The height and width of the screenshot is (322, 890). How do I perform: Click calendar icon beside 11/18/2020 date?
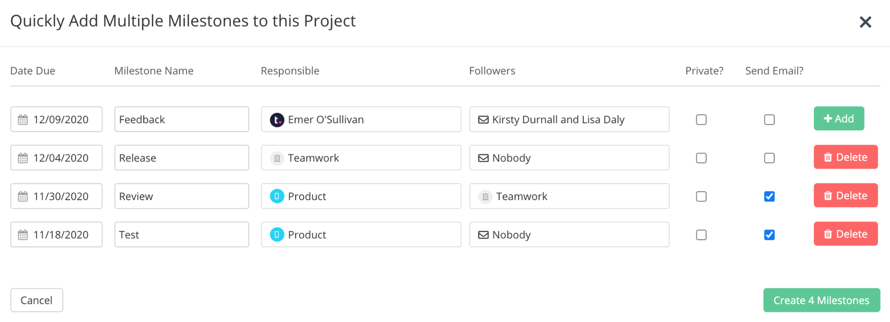pyautogui.click(x=23, y=235)
